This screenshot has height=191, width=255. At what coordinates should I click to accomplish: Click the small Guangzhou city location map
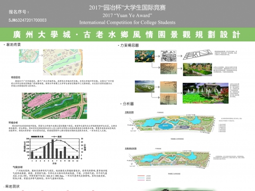(x=29, y=56)
